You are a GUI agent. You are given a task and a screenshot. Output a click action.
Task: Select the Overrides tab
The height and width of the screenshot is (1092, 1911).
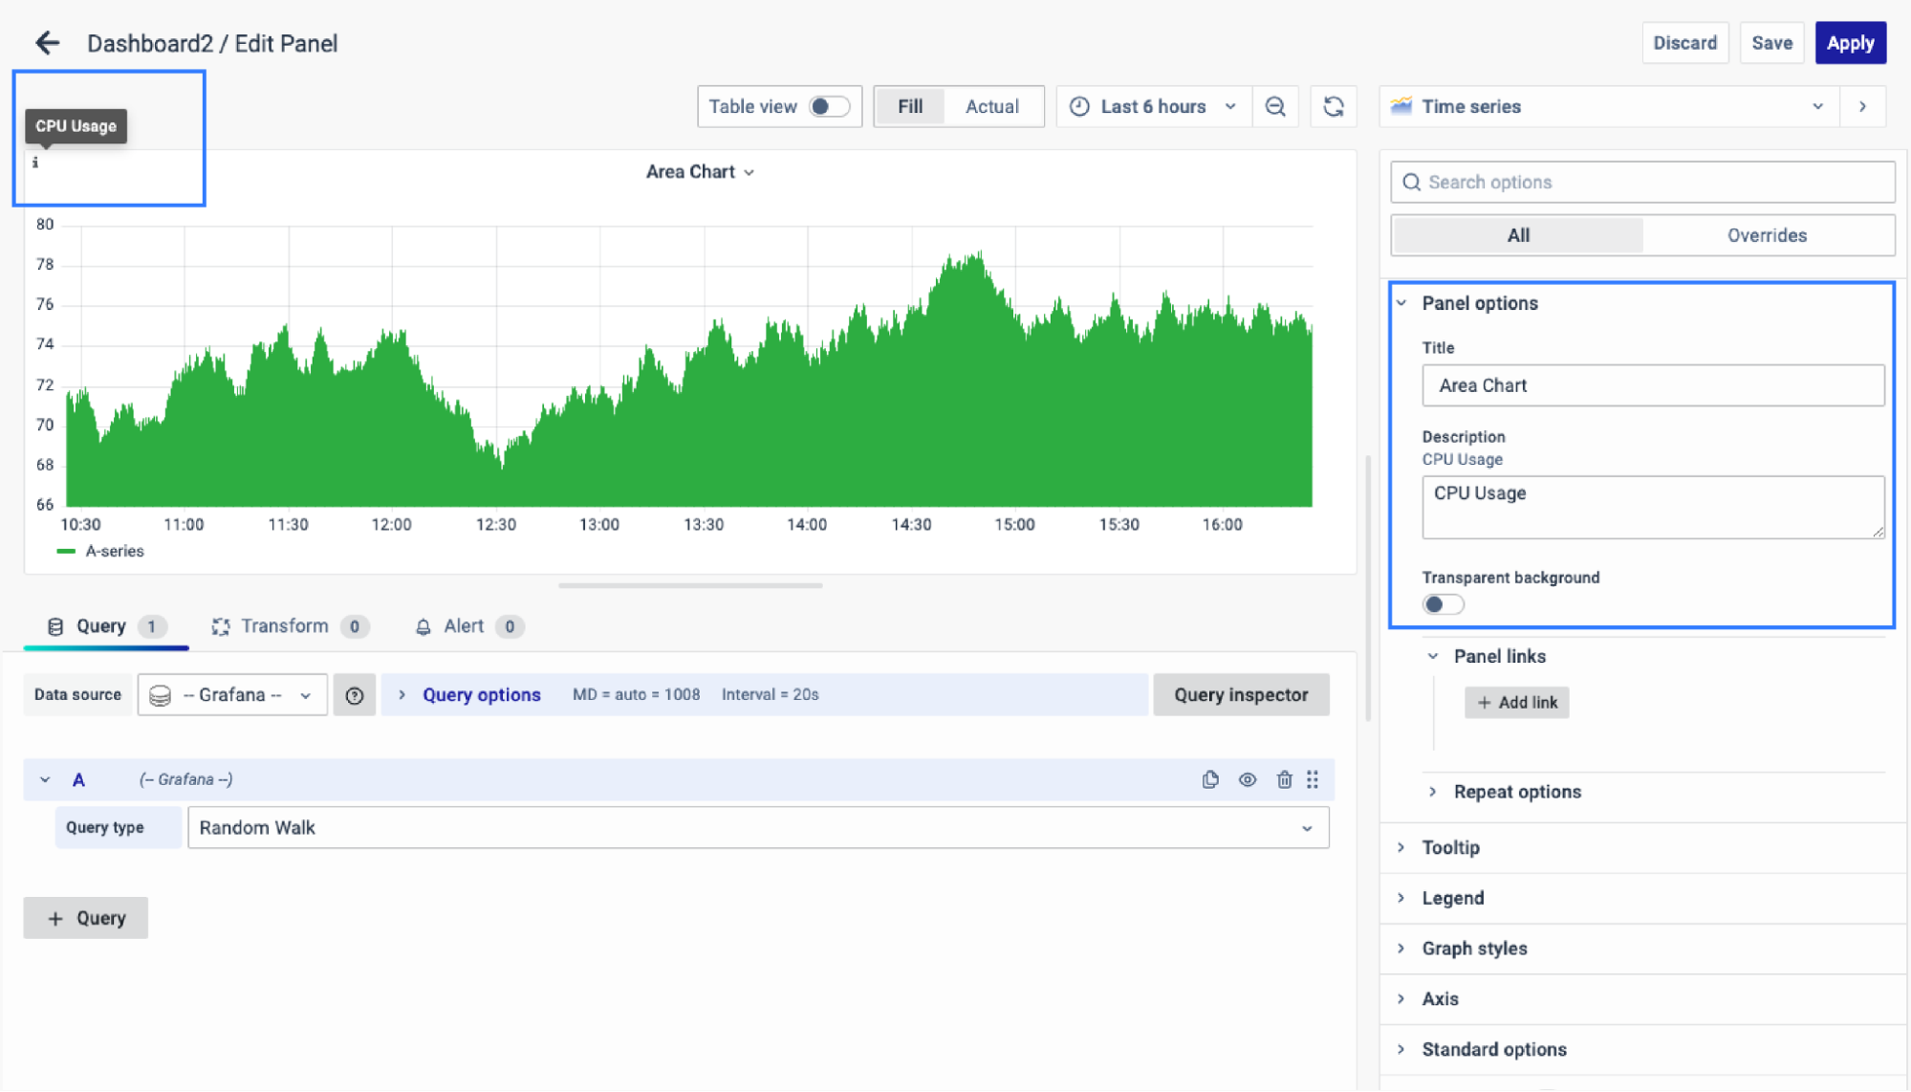click(x=1766, y=235)
